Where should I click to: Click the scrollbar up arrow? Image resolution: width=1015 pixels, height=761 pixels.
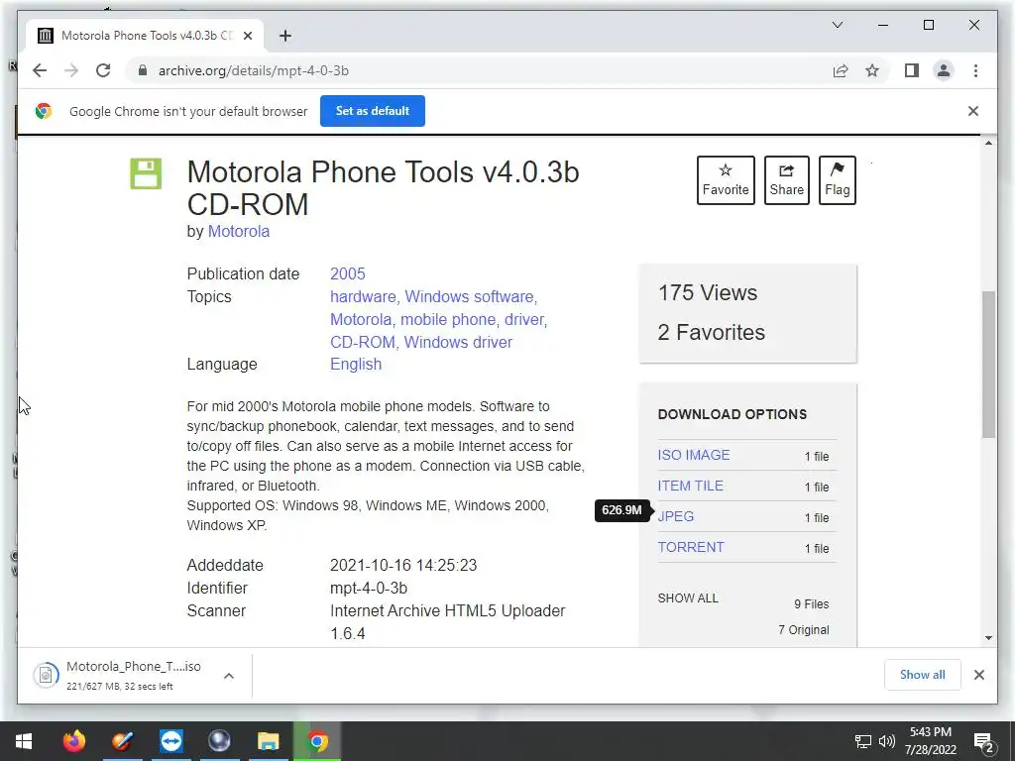click(x=988, y=143)
